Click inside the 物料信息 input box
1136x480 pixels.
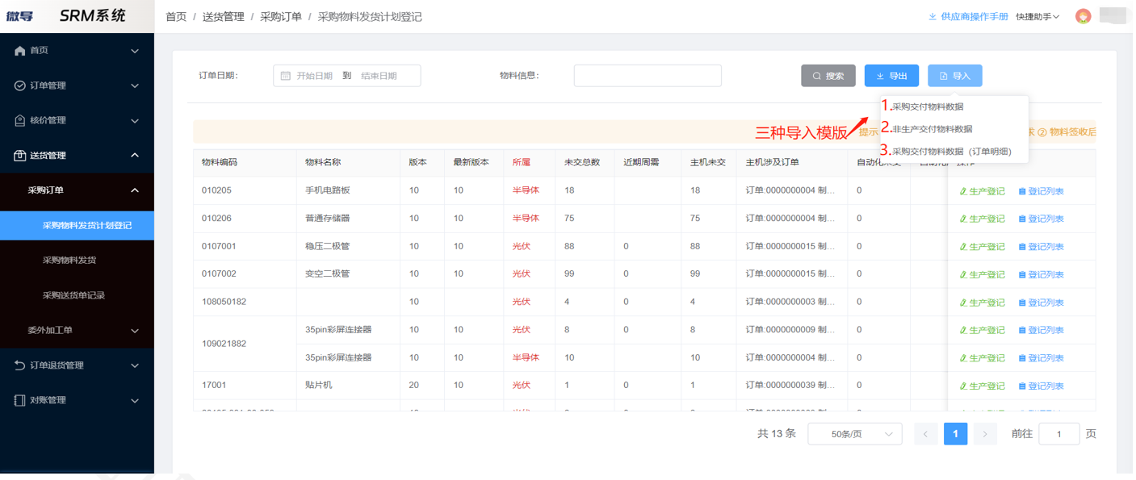(646, 75)
